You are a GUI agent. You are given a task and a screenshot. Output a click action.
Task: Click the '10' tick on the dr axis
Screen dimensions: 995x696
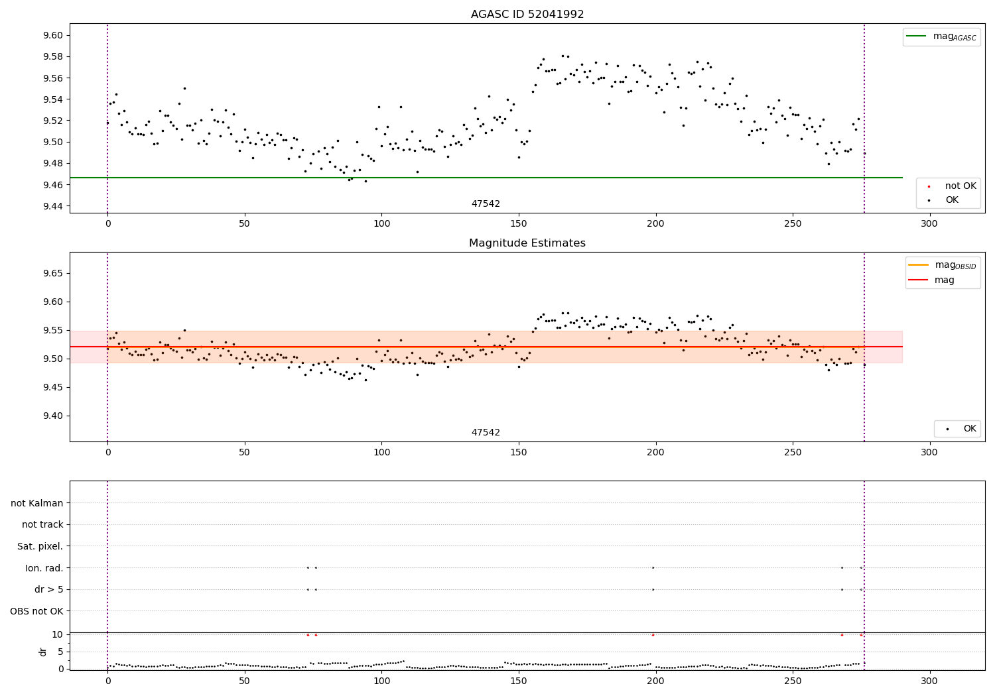[x=58, y=634]
